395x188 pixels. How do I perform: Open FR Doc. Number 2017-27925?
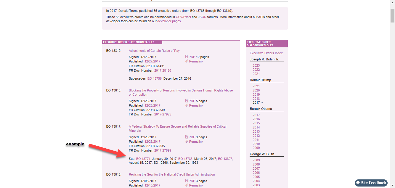(x=163, y=114)
